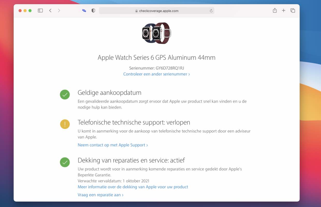Go back to the previous page
This screenshot has width=321, height=207.
[x=50, y=11]
